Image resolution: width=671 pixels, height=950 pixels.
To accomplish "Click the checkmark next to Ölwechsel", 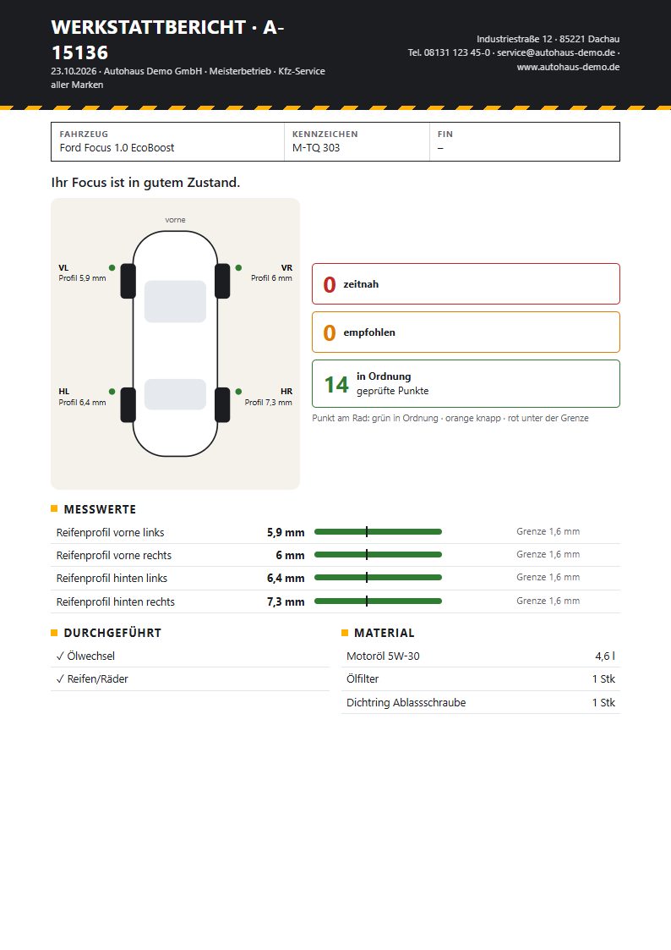I will pyautogui.click(x=60, y=656).
